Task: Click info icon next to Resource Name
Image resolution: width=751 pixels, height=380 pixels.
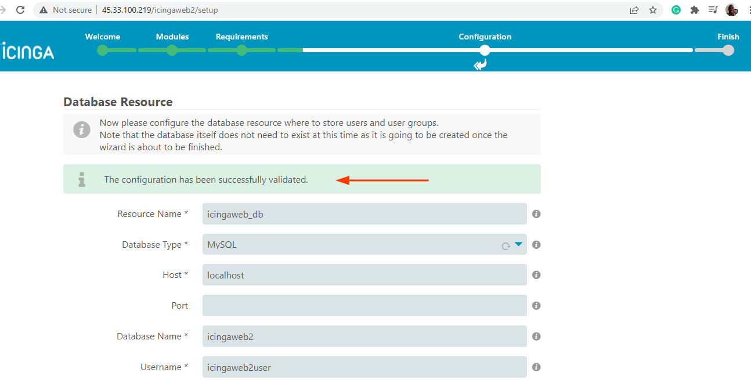Action: [536, 214]
